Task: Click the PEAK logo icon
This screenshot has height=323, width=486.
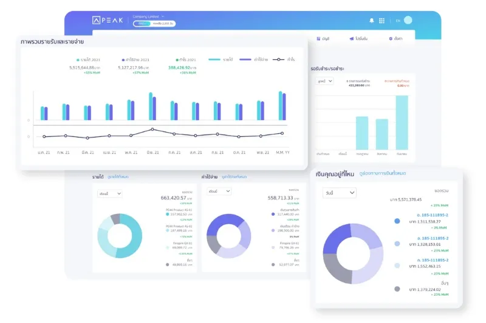Action: pos(96,20)
